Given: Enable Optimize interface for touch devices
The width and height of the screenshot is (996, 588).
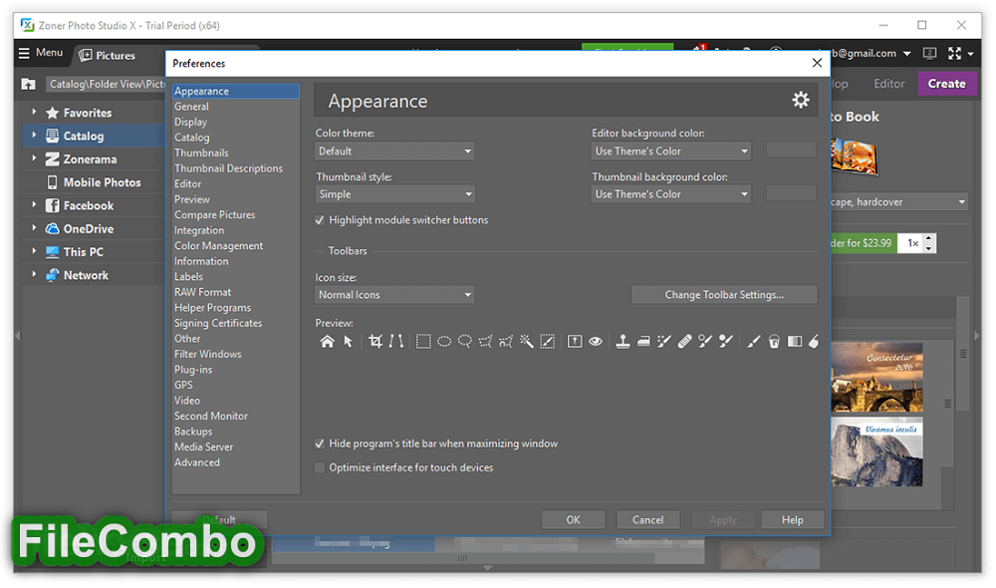Looking at the screenshot, I should (320, 467).
